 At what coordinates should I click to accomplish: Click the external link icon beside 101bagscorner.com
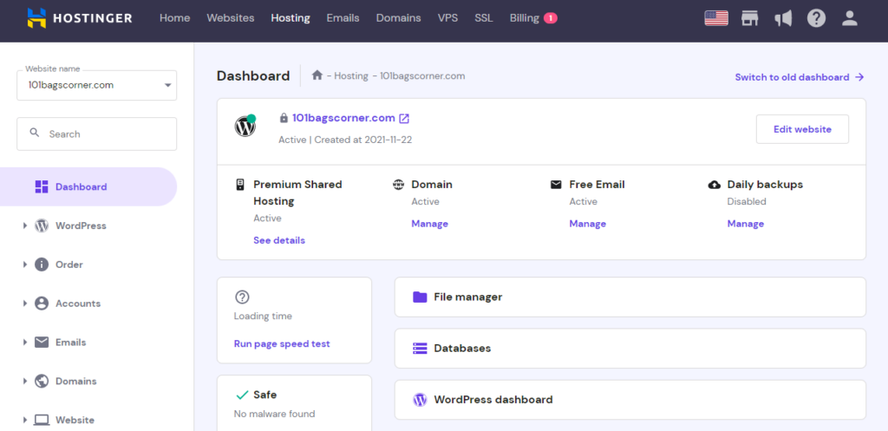[404, 118]
